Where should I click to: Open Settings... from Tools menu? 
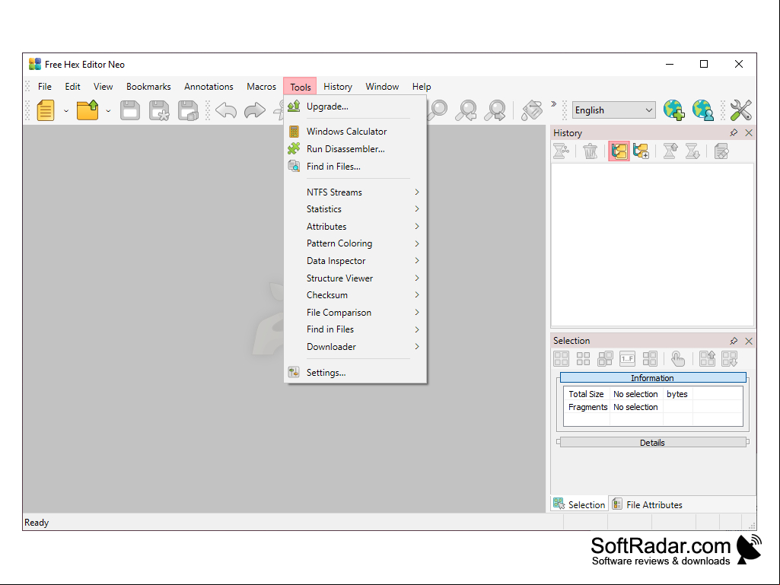pyautogui.click(x=355, y=373)
